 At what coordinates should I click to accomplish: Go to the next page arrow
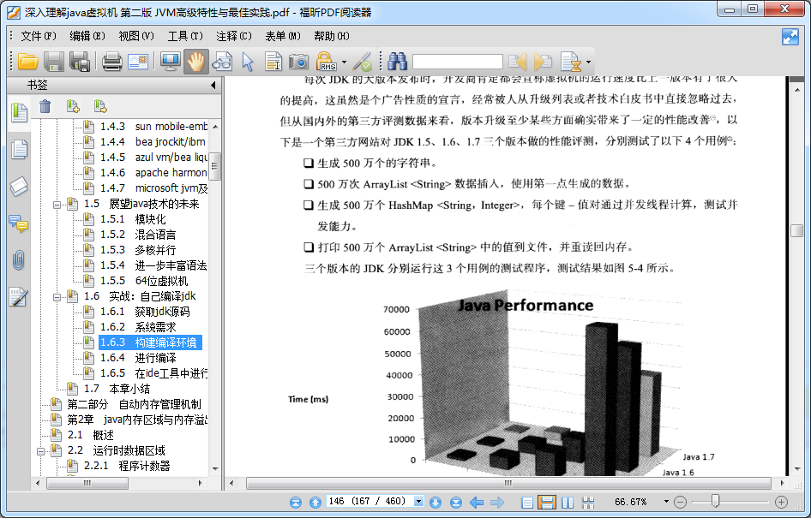click(435, 502)
